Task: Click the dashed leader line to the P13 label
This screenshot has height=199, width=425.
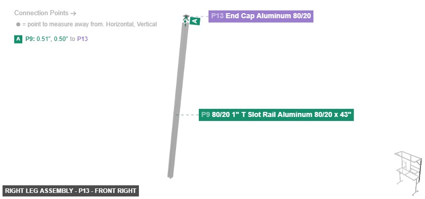Action: [x=199, y=17]
